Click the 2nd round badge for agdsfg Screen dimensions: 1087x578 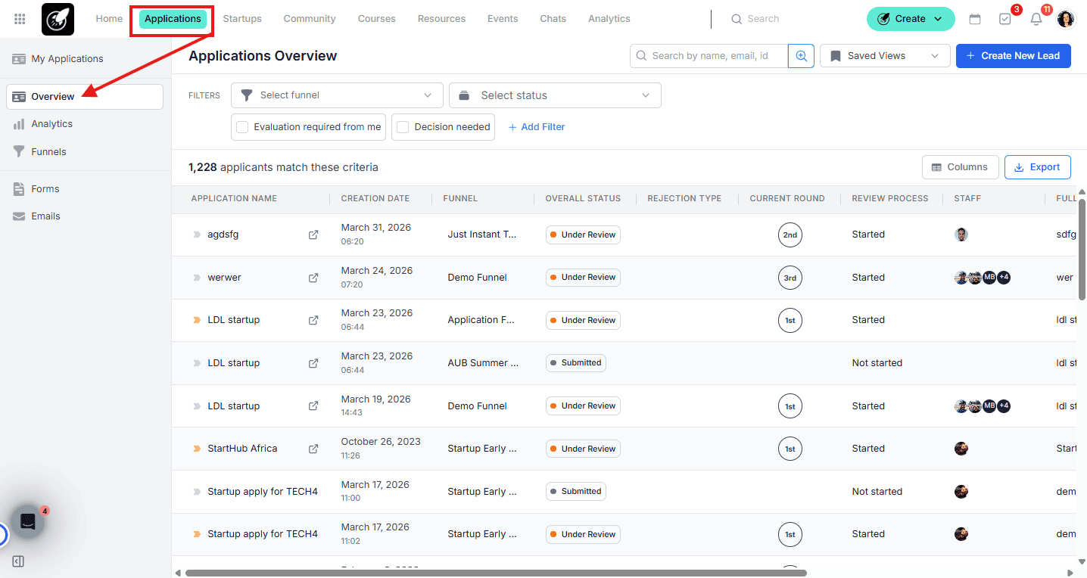pos(790,235)
